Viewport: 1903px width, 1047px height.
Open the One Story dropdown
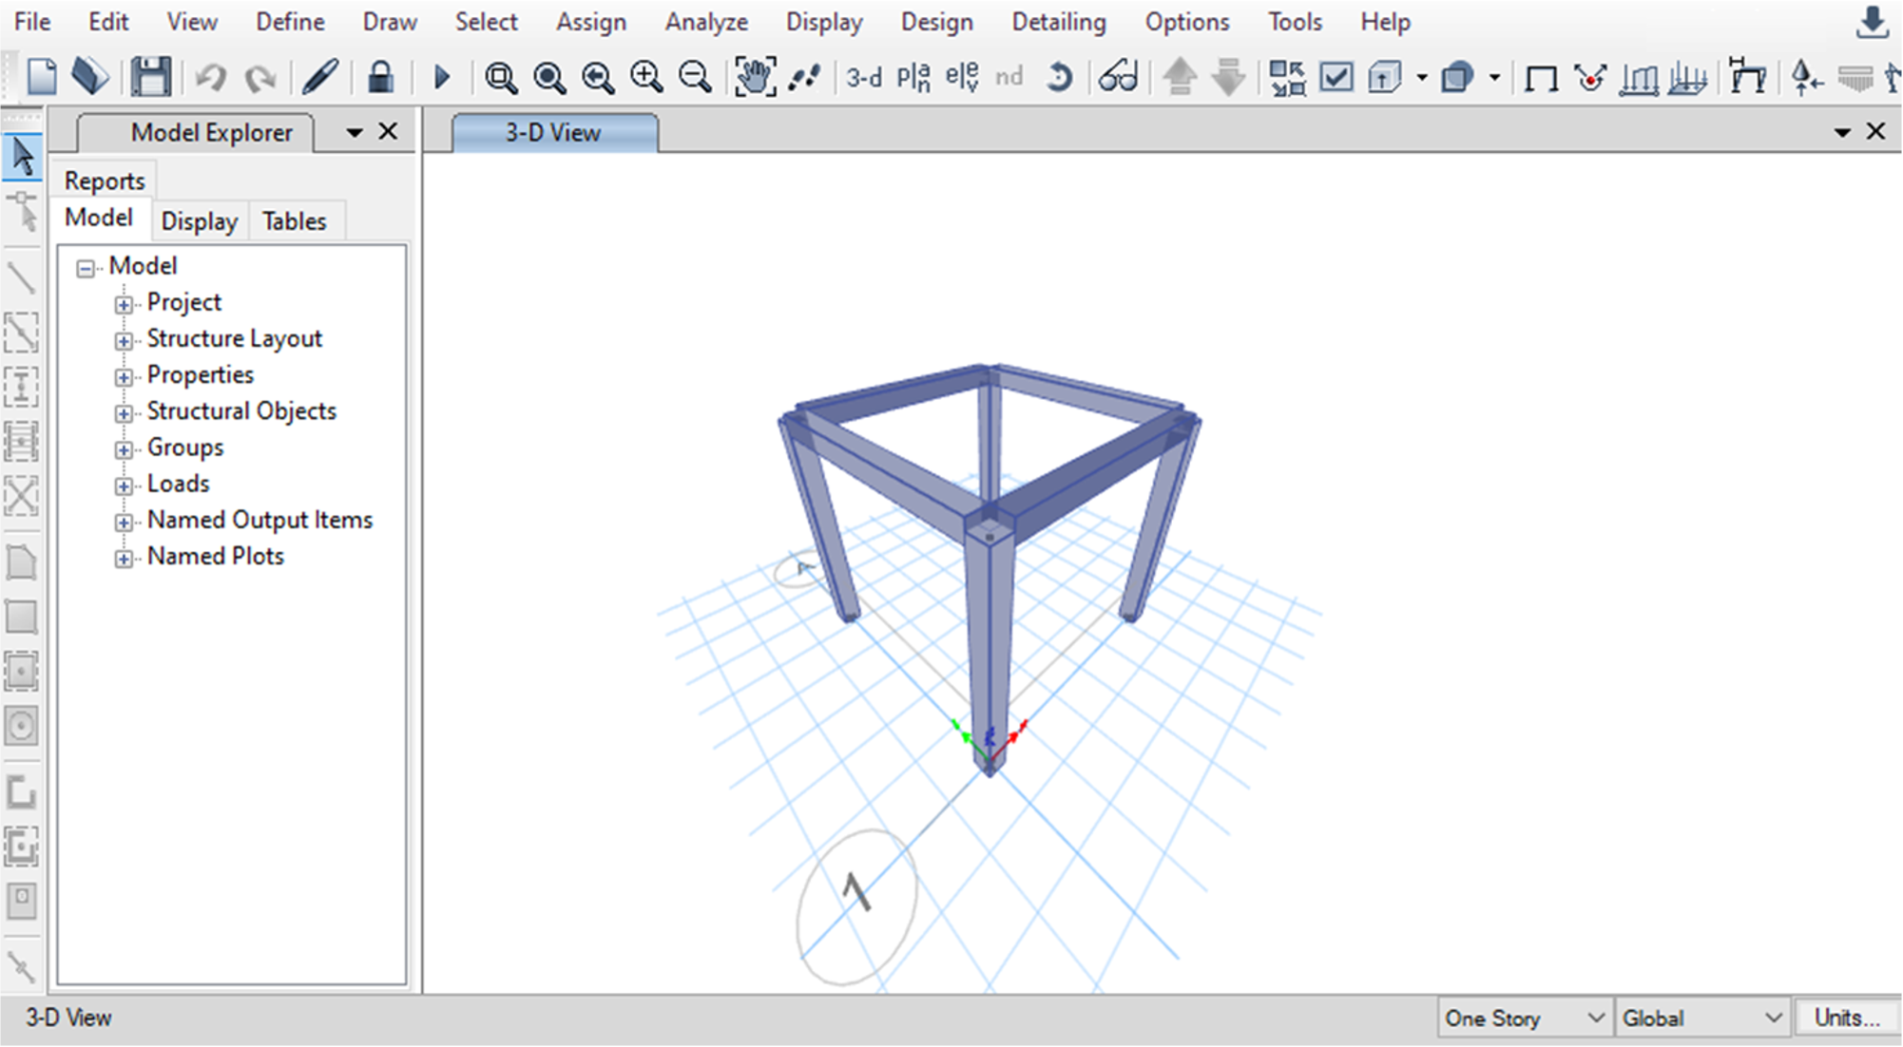[1524, 1018]
